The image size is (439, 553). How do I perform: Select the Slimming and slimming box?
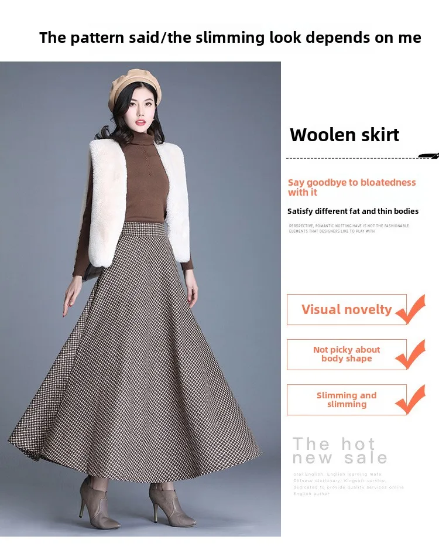click(347, 400)
